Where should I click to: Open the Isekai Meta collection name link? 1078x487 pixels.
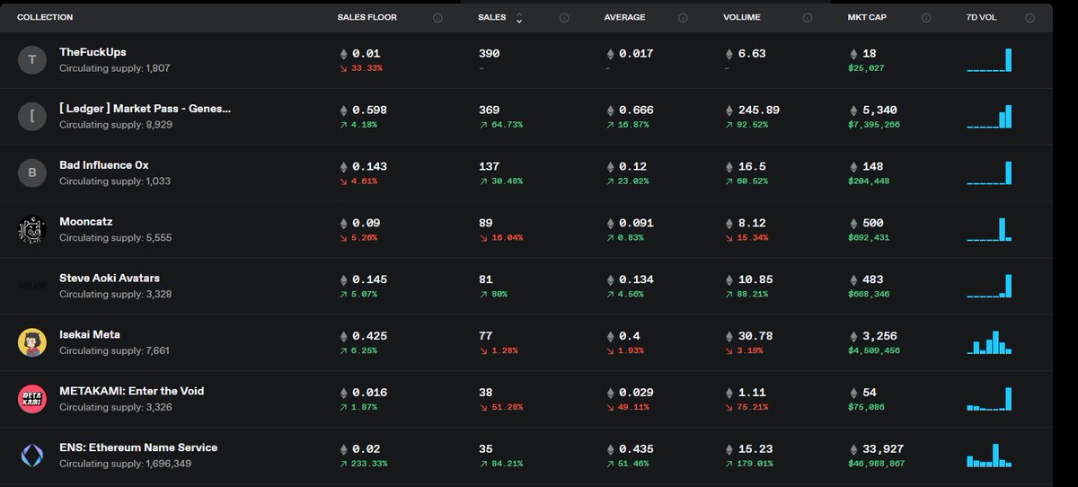pyautogui.click(x=90, y=334)
